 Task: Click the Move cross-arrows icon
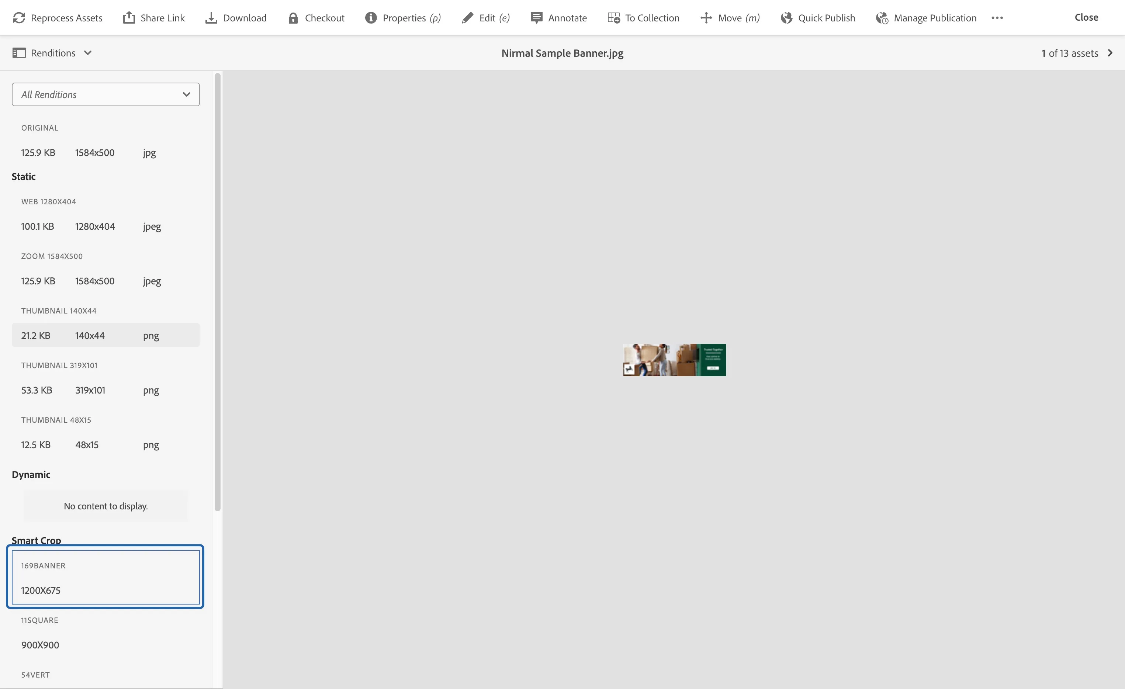tap(706, 18)
